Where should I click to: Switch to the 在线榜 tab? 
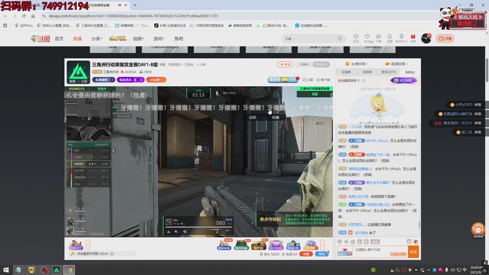346,72
